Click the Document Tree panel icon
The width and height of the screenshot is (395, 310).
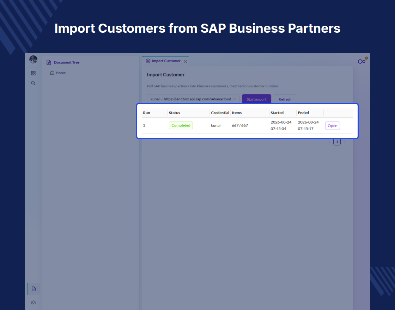coord(49,62)
